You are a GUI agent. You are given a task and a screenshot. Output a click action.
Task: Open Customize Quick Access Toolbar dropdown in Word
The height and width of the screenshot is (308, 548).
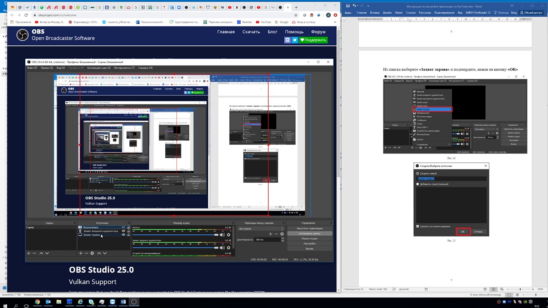click(x=368, y=6)
